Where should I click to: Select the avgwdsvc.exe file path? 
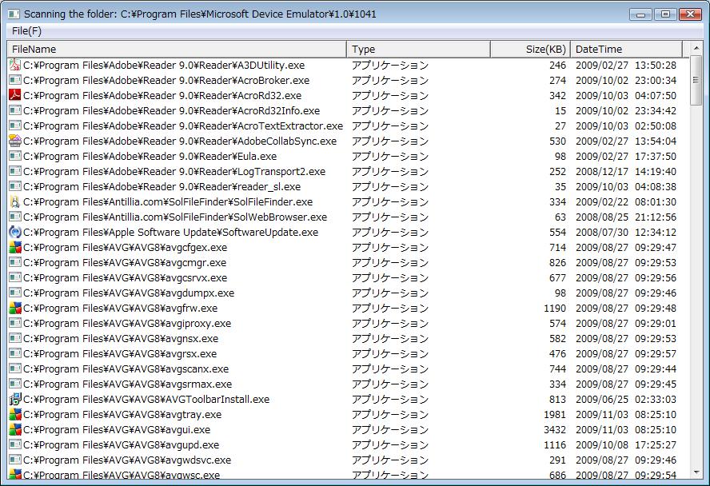(127, 460)
